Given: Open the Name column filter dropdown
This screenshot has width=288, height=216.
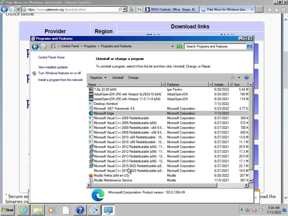Looking at the screenshot, I should point(163,85).
